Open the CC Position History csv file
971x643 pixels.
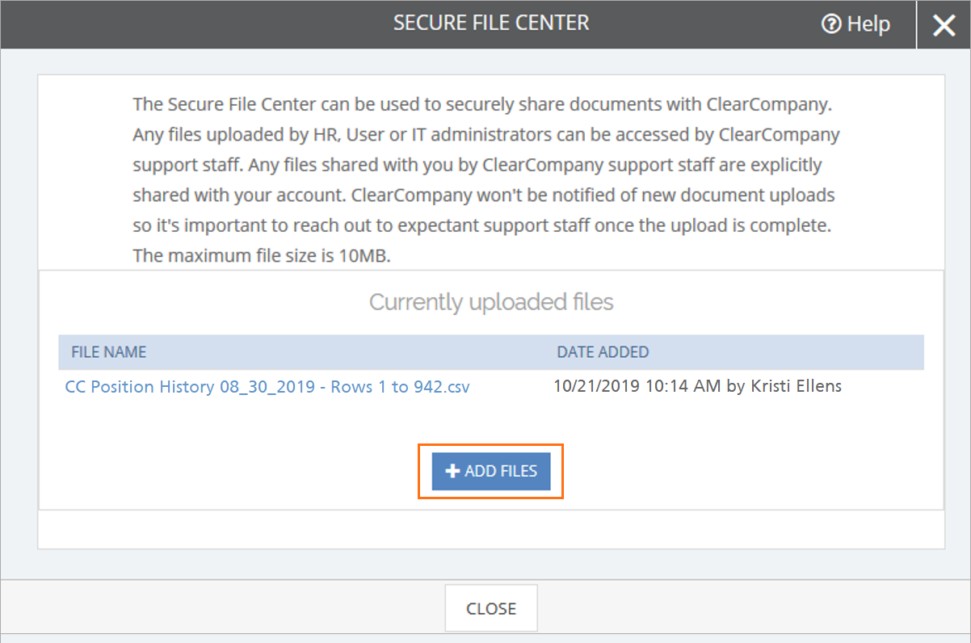[x=267, y=387]
